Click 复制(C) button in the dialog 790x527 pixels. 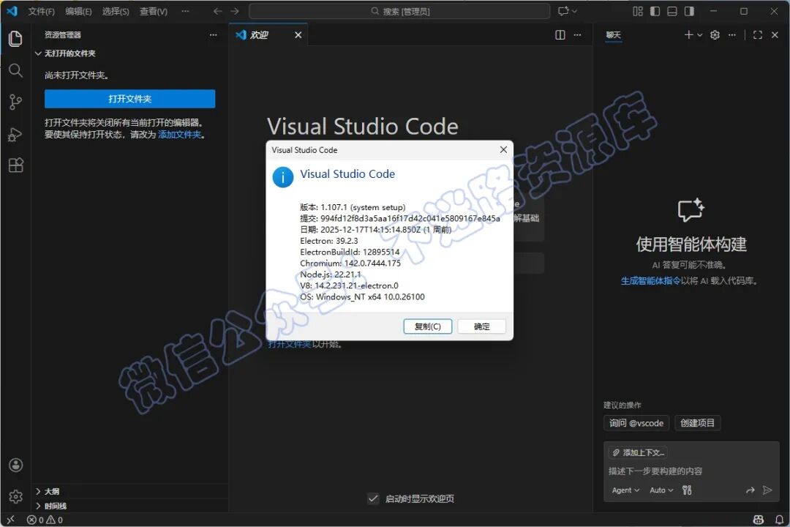[x=428, y=326]
